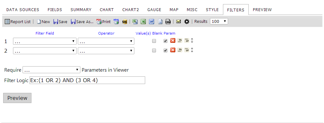Click the document export icon beside Word

coord(160,22)
